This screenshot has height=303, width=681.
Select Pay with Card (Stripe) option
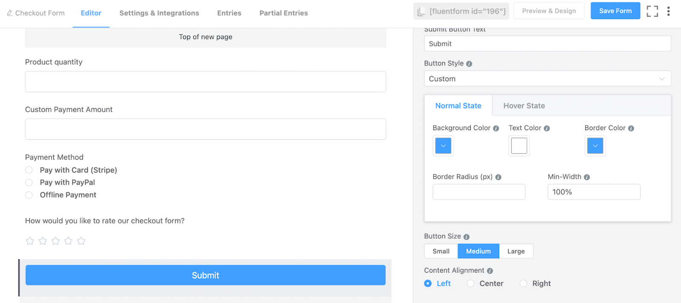29,170
